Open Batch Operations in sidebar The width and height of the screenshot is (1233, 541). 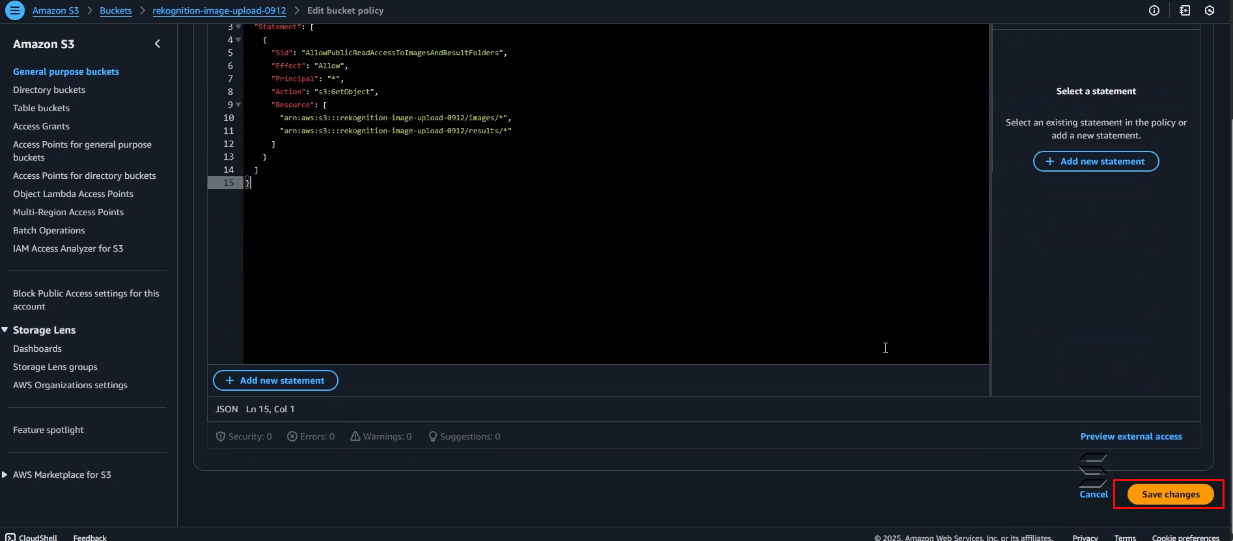[49, 230]
